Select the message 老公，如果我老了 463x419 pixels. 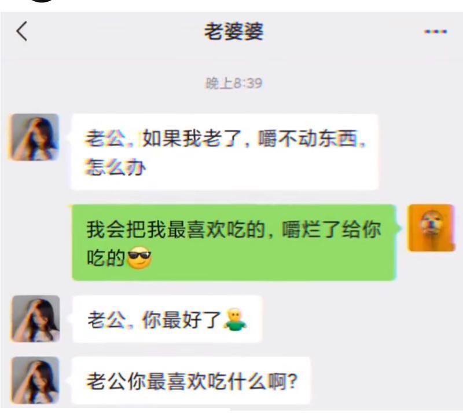click(225, 152)
